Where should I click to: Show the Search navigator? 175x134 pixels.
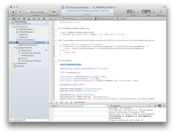pos(24,19)
